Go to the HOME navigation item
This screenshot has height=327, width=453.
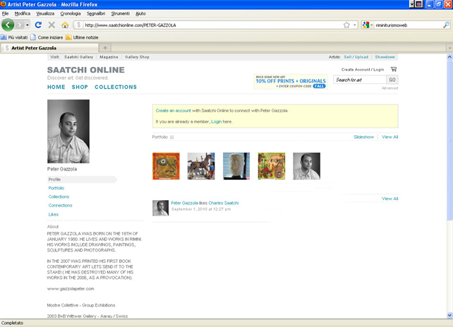tap(56, 87)
